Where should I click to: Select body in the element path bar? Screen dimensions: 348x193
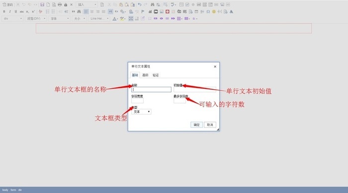[5, 190]
